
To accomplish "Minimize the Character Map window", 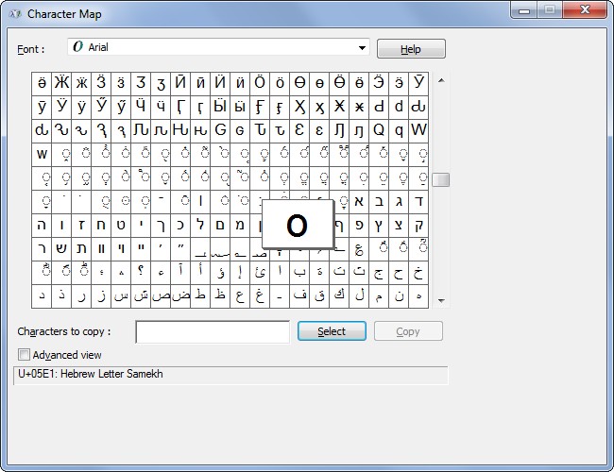I will tap(524, 10).
